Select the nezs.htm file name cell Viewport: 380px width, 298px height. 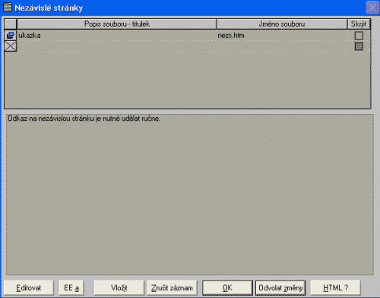coord(282,36)
